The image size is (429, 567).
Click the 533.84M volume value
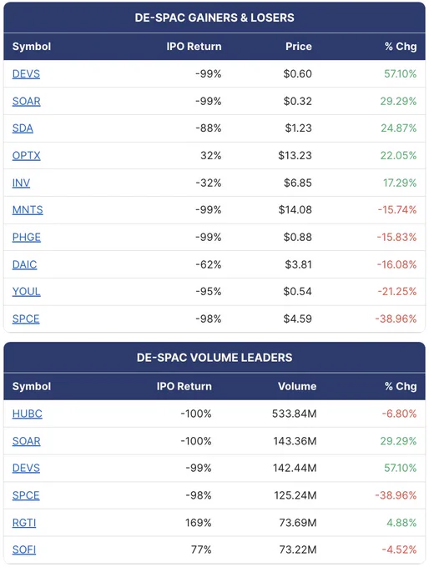click(x=295, y=414)
